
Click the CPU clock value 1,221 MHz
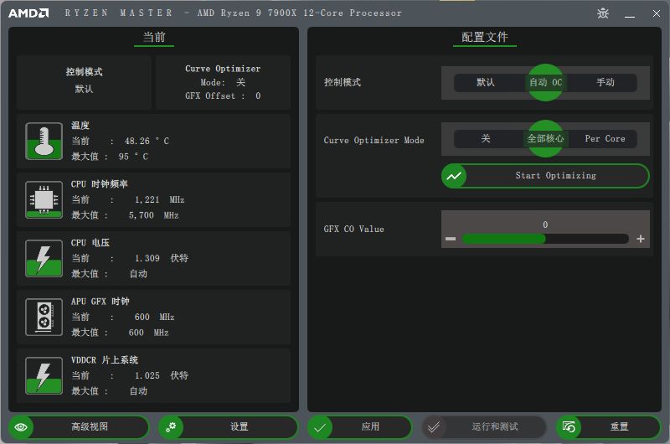pos(159,199)
